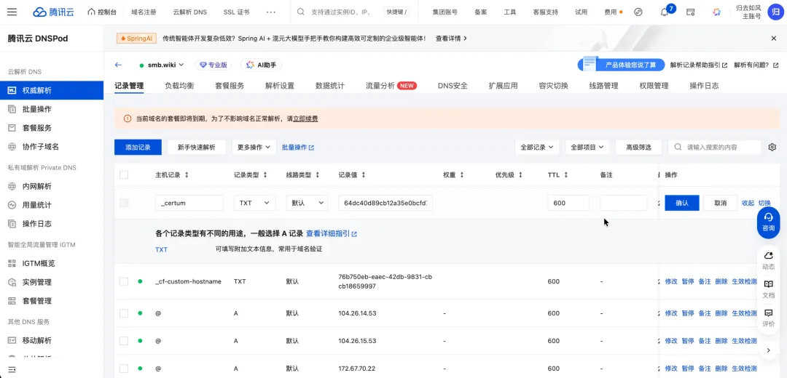The height and width of the screenshot is (378, 787).
Task: Open table column settings gear icon
Action: point(772,147)
